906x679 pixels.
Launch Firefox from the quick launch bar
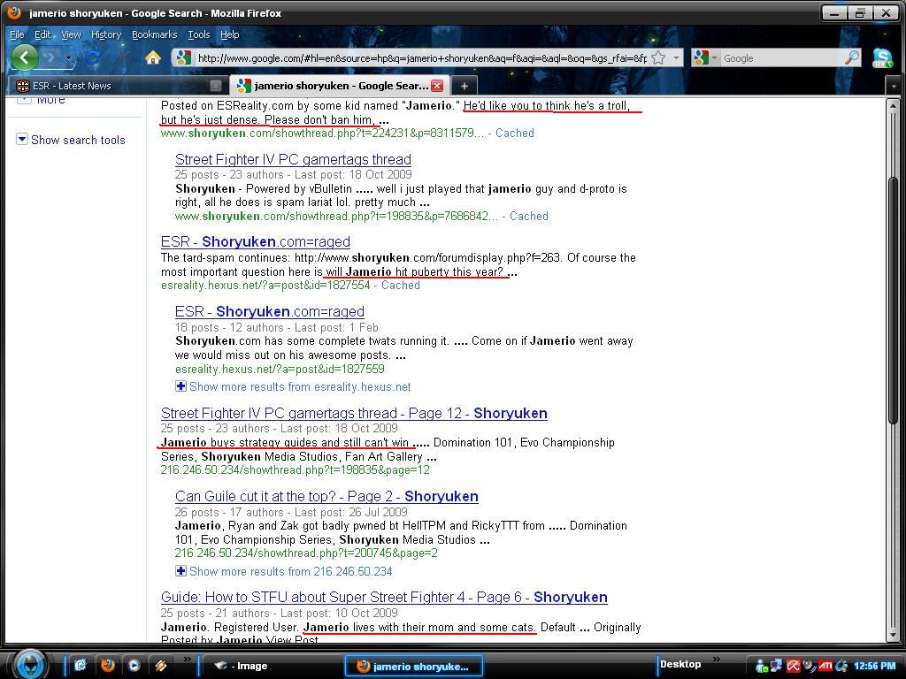pos(108,666)
